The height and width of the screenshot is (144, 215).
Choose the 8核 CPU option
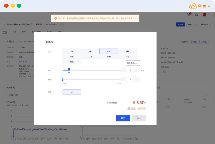127,52
